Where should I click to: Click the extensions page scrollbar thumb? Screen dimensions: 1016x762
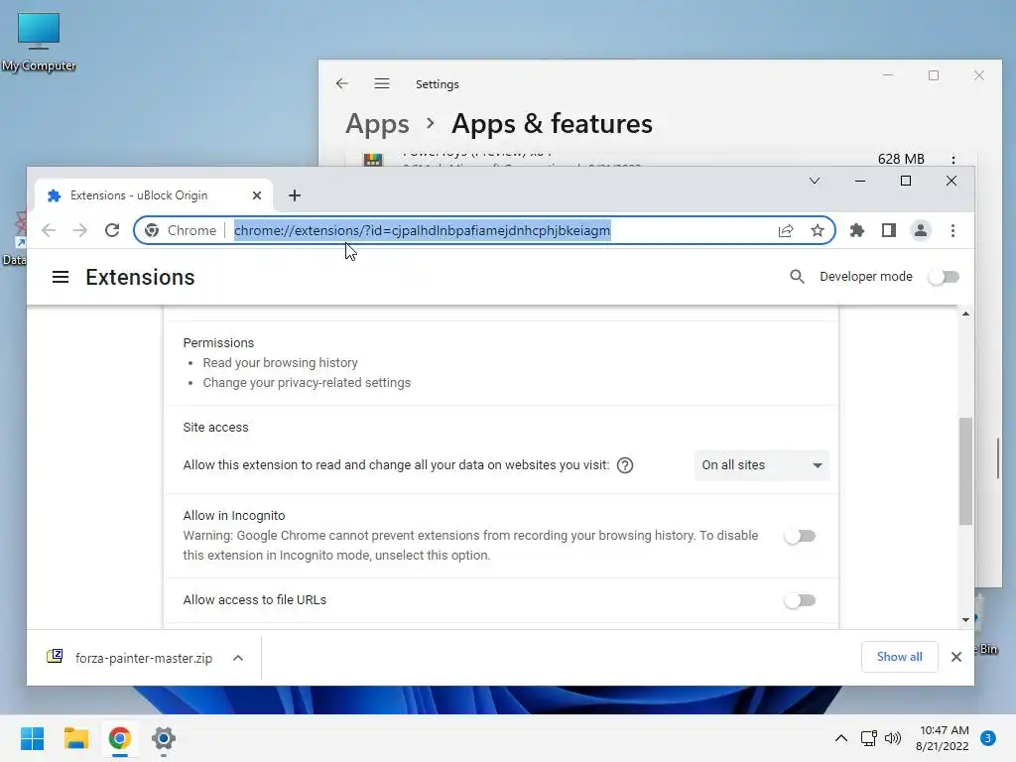965,471
